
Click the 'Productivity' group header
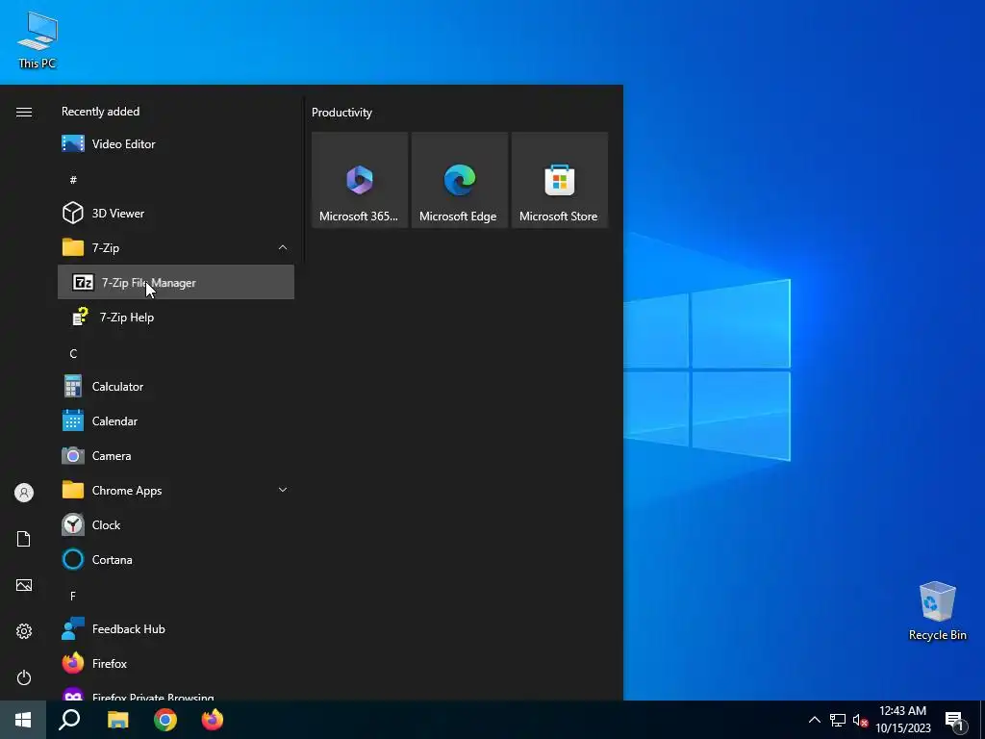tap(341, 113)
